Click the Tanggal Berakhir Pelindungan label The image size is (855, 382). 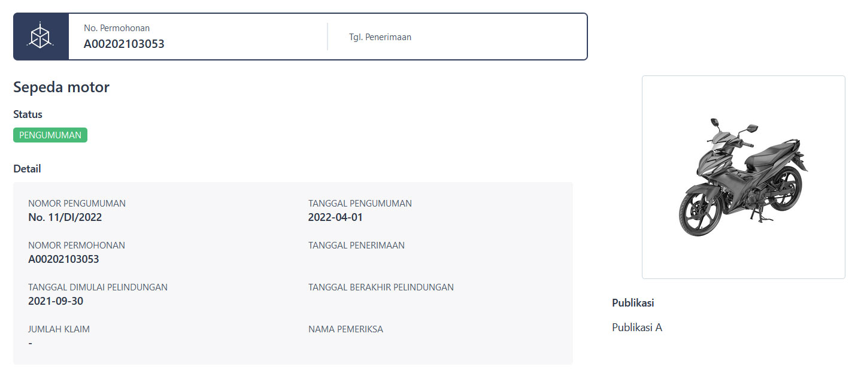tap(381, 287)
